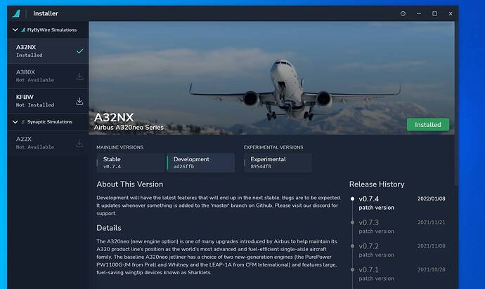Screen dimensions: 485x289
Task: Click the A32NX installed checkmark icon
Action: click(x=79, y=51)
